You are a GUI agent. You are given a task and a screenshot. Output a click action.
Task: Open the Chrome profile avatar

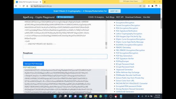156,6
